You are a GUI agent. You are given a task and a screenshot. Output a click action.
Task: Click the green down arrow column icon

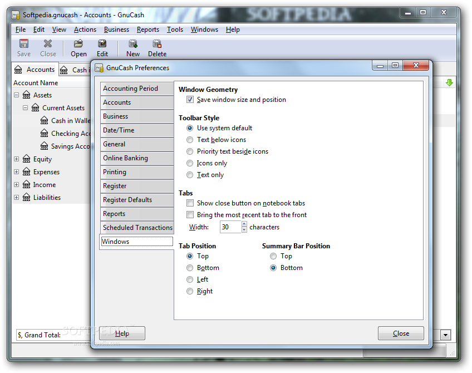tap(449, 83)
